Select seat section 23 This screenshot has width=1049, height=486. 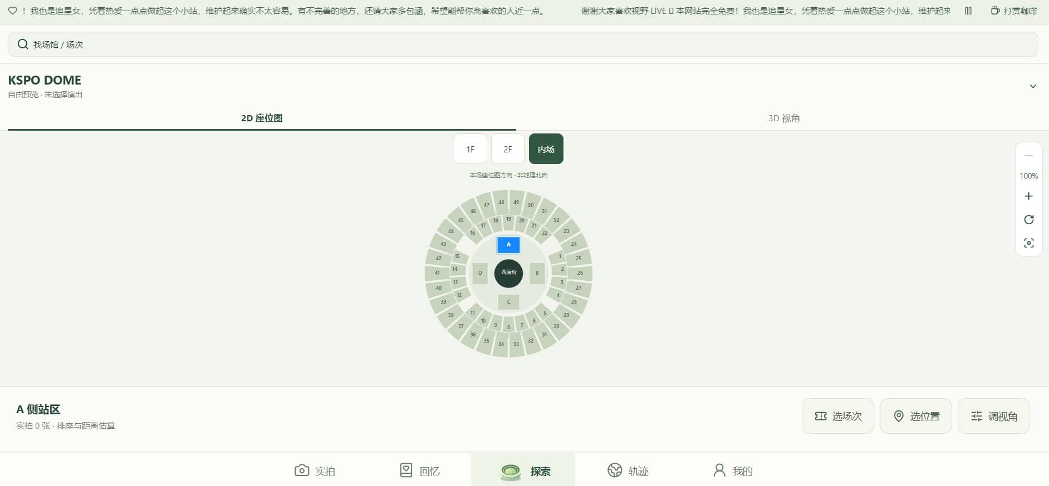(566, 231)
